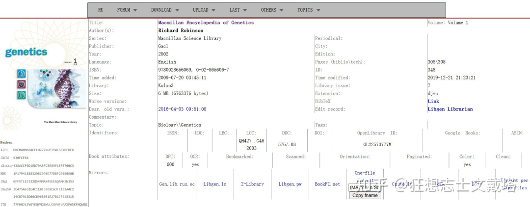Viewport: 530px width, 207px height.
Task: Expand the TOPICS dropdown menu
Action: [309, 10]
